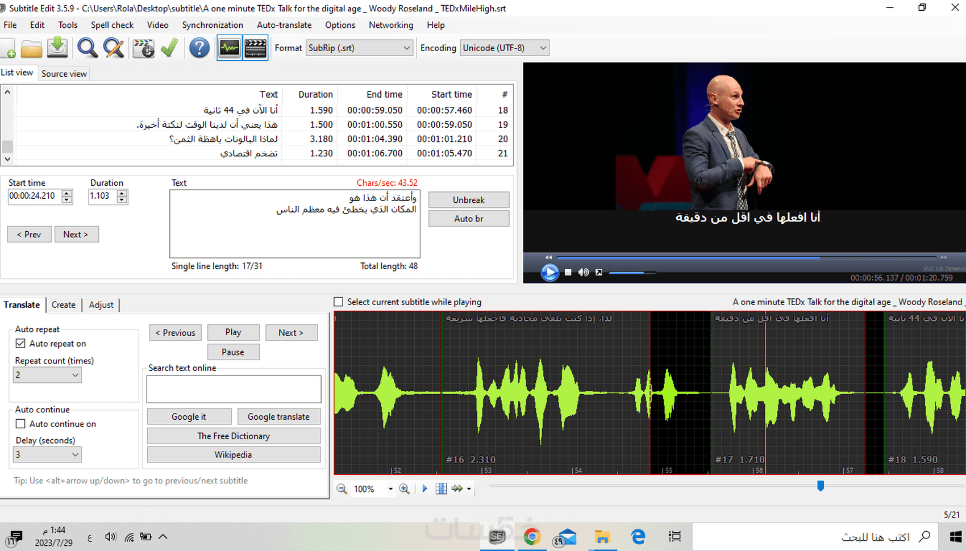Open the Find magnifier icon in toolbar
The image size is (966, 551).
(x=87, y=48)
